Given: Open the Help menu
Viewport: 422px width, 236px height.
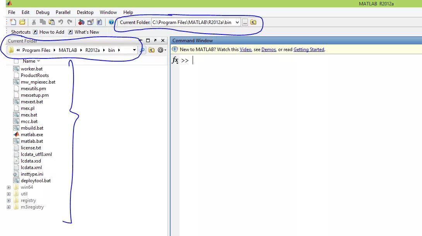Looking at the screenshot, I should pos(128,12).
